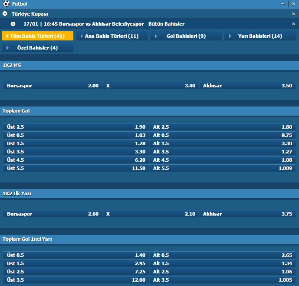Pick Üst 2.5 at 7.25 first half
Image resolution: width=299 pixels, height=286 pixels.
[x=76, y=272]
